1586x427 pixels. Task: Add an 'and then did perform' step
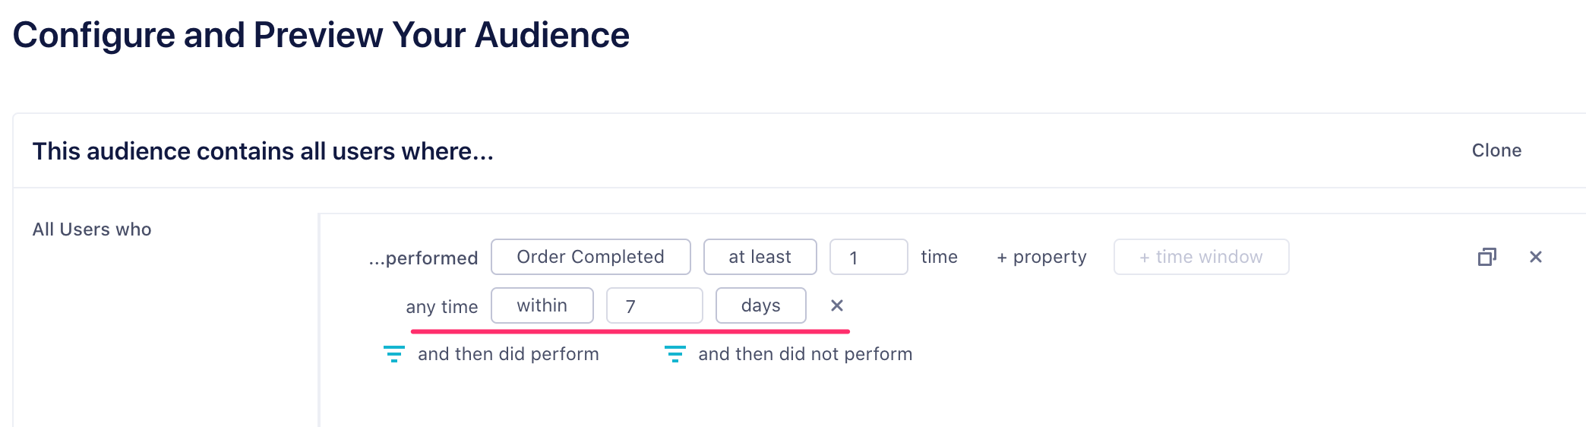pyautogui.click(x=508, y=354)
